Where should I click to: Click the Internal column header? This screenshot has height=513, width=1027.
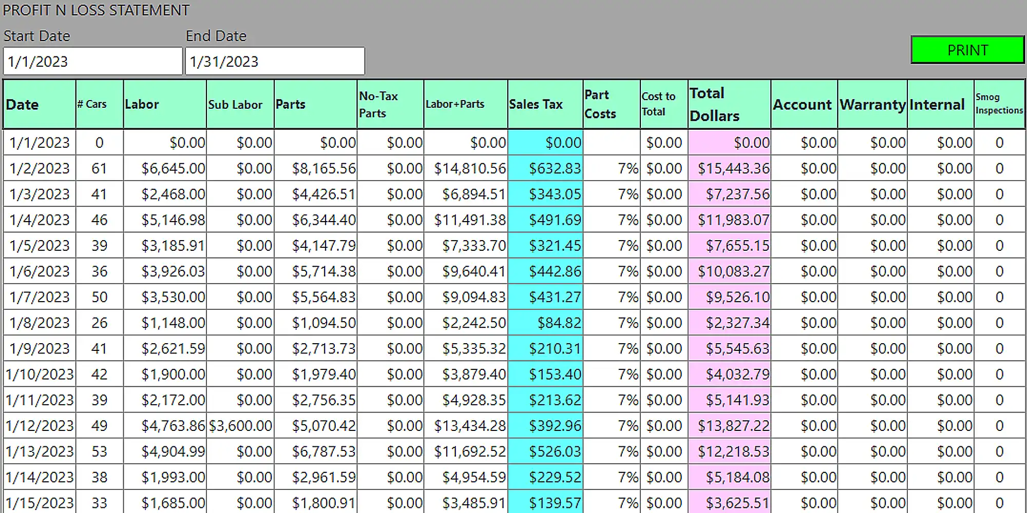(941, 104)
